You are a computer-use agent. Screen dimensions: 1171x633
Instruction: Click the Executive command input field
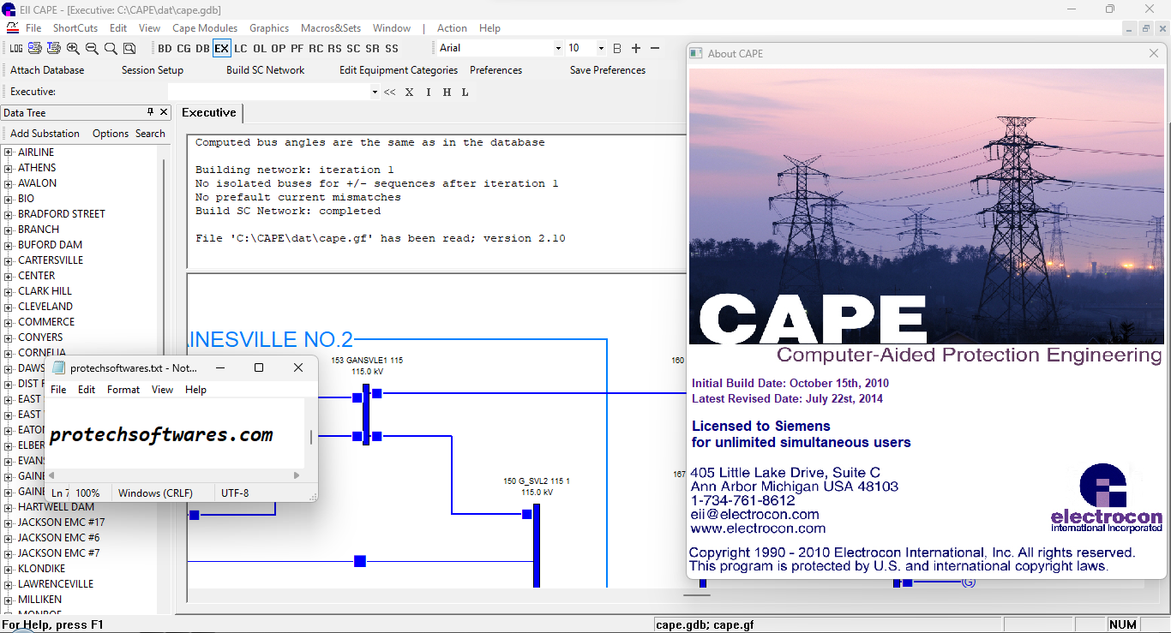pyautogui.click(x=269, y=92)
